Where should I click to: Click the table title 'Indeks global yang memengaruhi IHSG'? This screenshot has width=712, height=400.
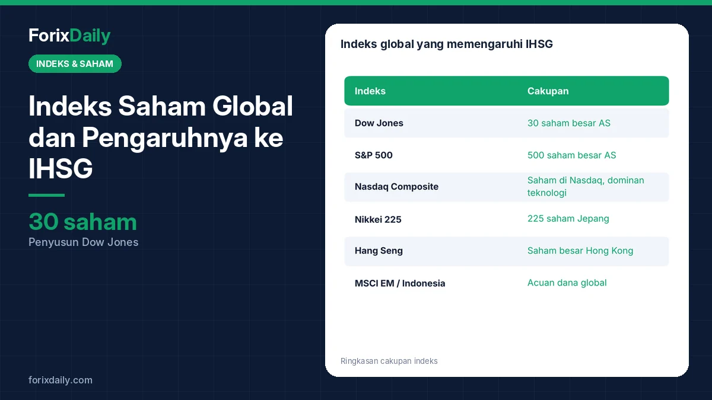point(447,44)
